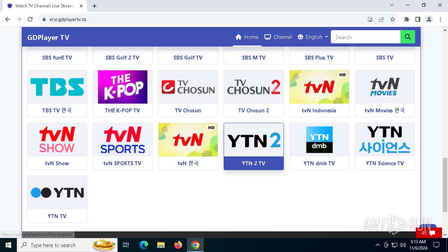The image size is (448, 252).
Task: Expand the English language dropdown
Action: coord(313,37)
